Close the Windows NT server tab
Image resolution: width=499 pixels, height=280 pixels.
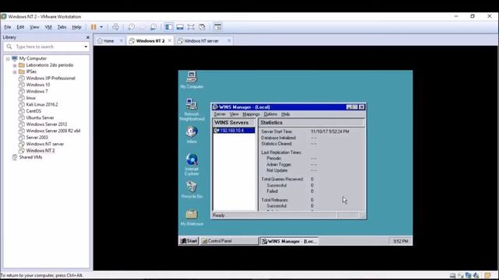coord(228,40)
